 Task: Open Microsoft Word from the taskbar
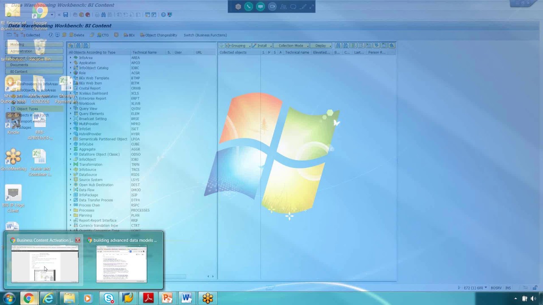pos(187,298)
